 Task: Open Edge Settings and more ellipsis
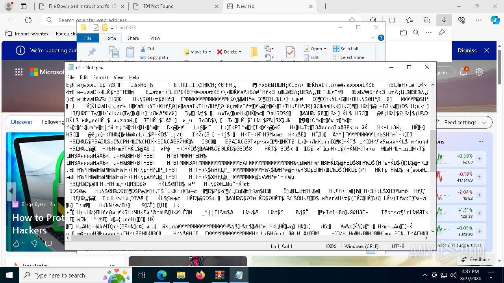(478, 20)
